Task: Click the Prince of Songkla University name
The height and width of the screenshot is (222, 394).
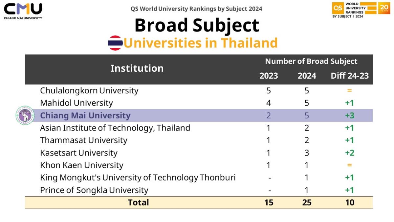Action: pos(94,190)
